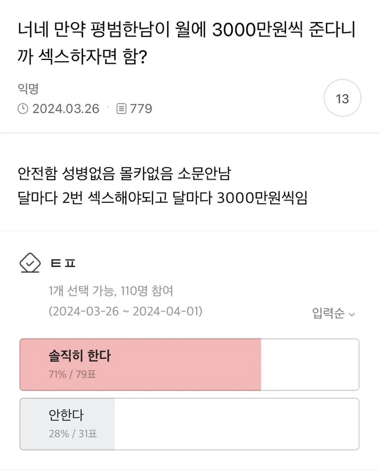The height and width of the screenshot is (474, 379).
Task: Click the post date 2024.03.26
Action: (66, 109)
